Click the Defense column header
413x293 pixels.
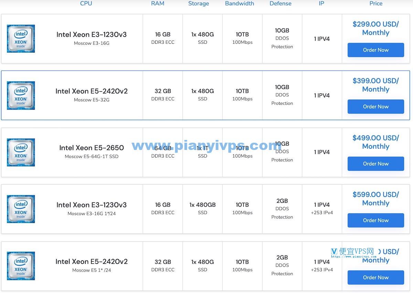(280, 3)
